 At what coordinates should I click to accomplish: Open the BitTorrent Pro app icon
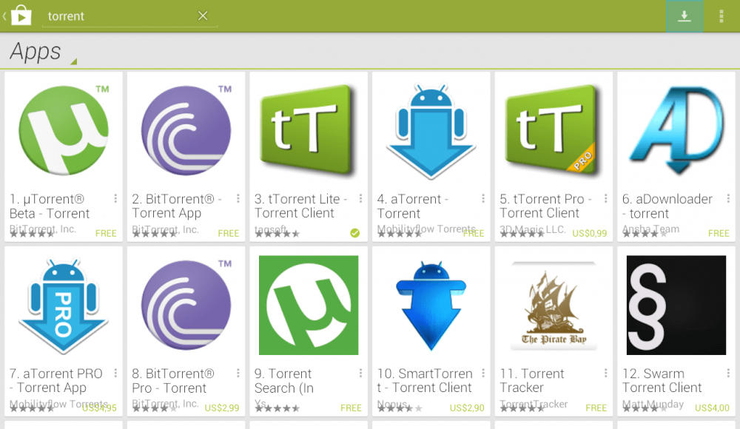pos(186,305)
